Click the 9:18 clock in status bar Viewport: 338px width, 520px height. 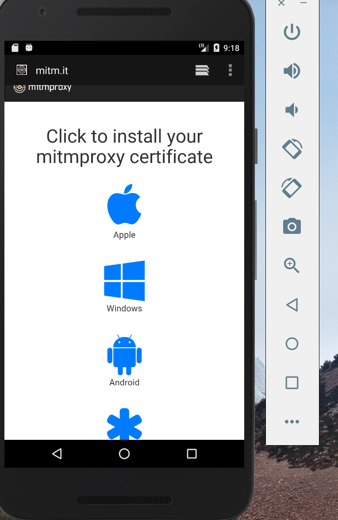click(x=231, y=48)
